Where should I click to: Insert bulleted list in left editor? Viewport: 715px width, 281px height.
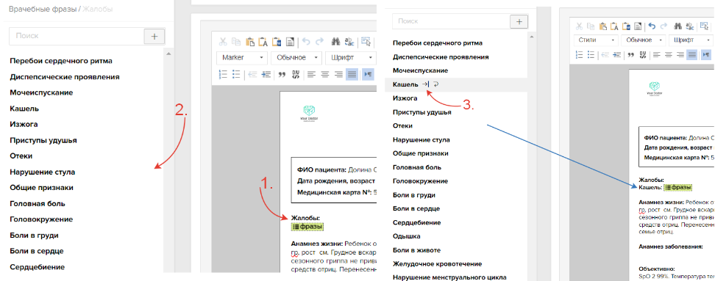pyautogui.click(x=236, y=74)
